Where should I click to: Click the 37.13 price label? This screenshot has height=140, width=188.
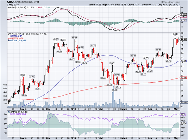(x=118, y=87)
